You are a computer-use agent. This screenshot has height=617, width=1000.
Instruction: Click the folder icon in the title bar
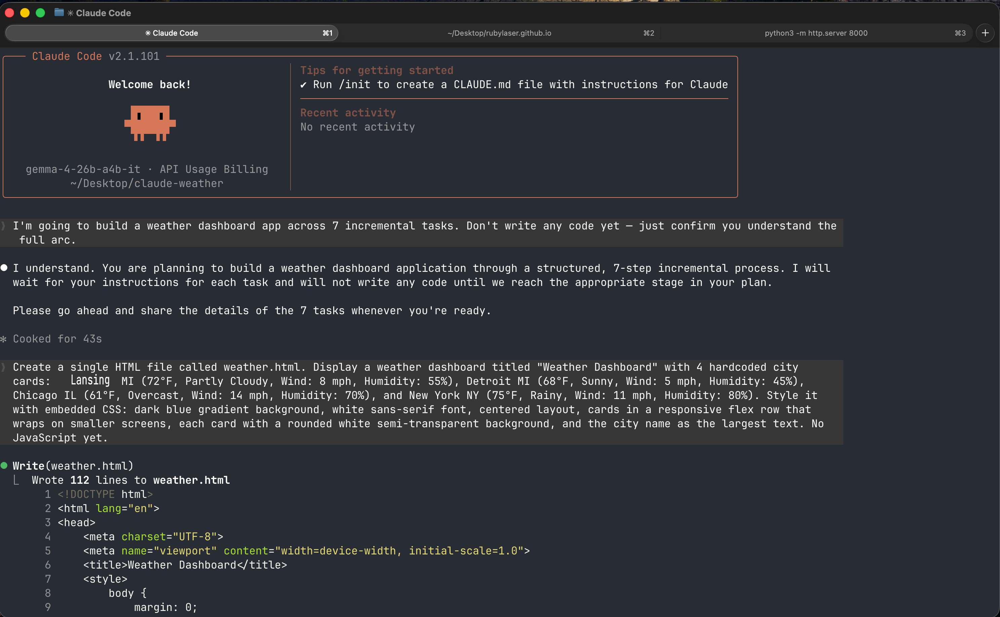pos(59,13)
